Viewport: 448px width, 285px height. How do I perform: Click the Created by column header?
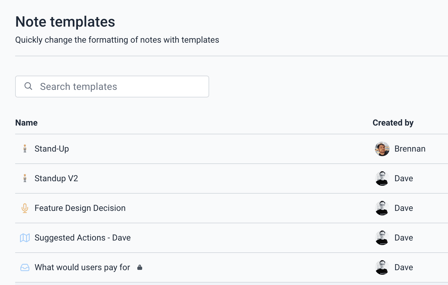[393, 123]
